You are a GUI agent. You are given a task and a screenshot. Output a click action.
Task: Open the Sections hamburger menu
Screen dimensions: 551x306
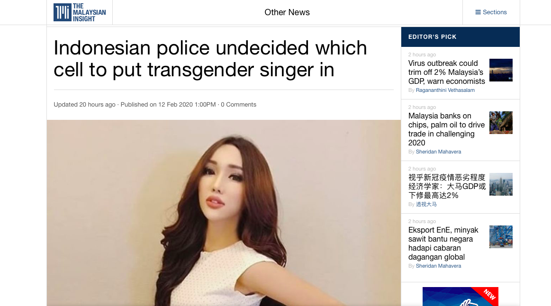(491, 12)
